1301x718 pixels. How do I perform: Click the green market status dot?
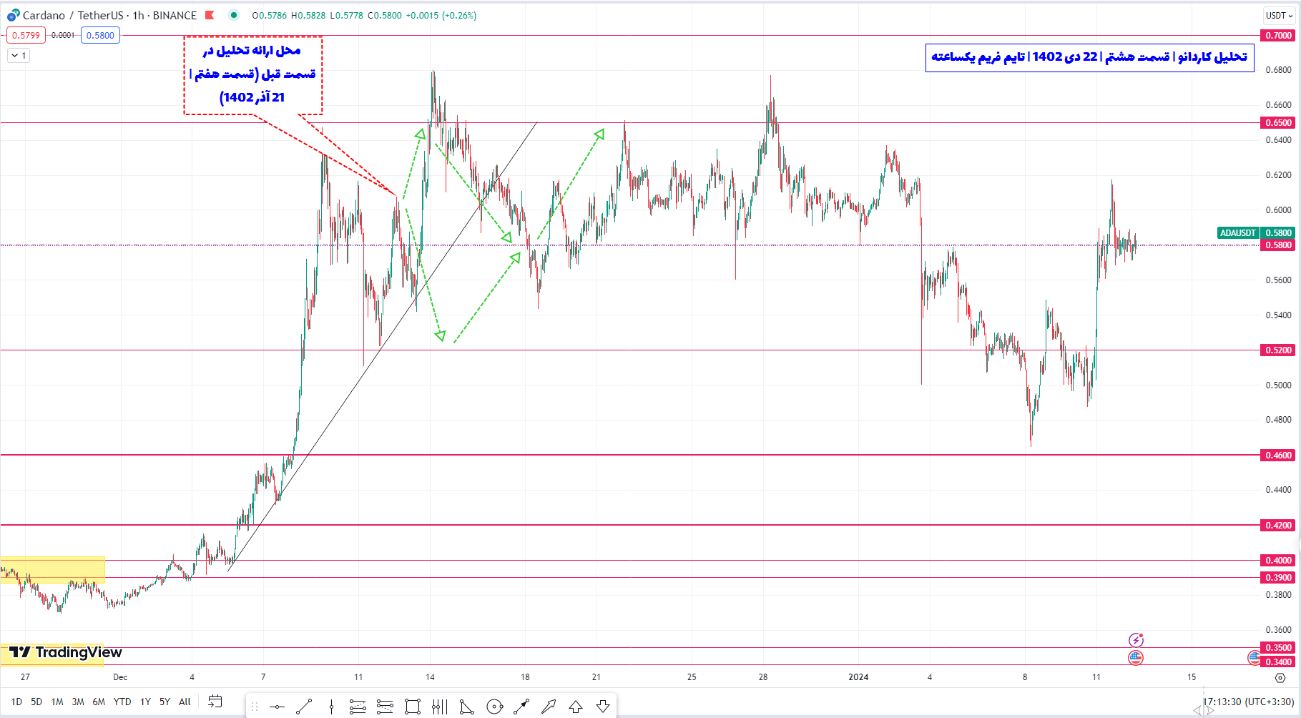coord(234,15)
